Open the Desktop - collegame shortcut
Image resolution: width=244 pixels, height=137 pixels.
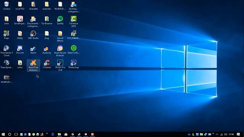[74, 7]
